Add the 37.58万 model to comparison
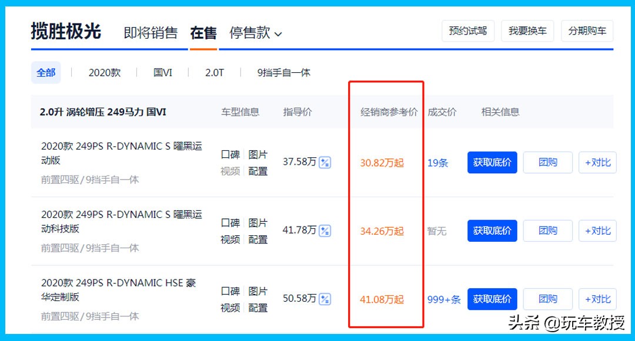 coord(597,163)
